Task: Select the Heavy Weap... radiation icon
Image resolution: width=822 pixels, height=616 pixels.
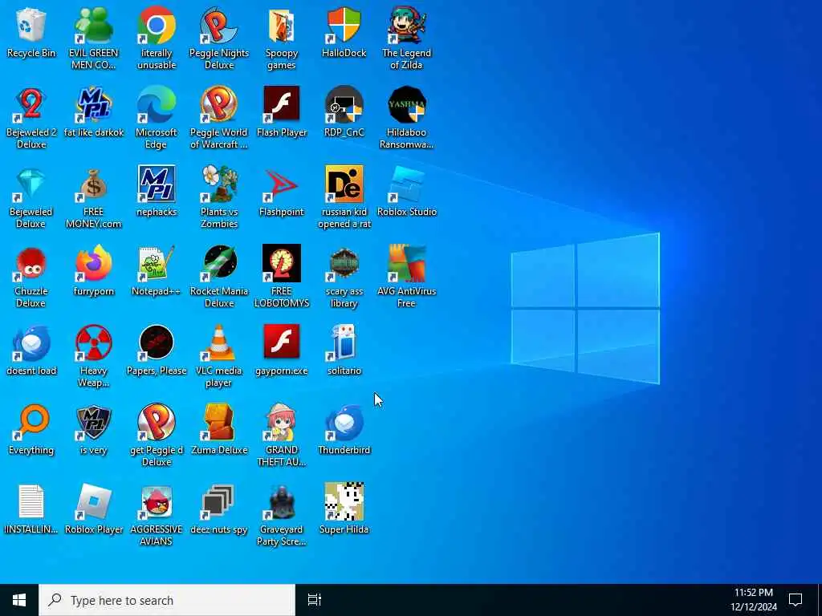Action: pyautogui.click(x=94, y=343)
